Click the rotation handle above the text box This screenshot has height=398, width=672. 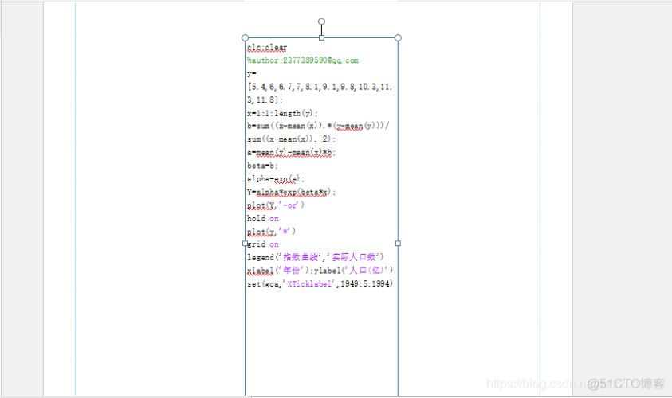click(x=321, y=21)
